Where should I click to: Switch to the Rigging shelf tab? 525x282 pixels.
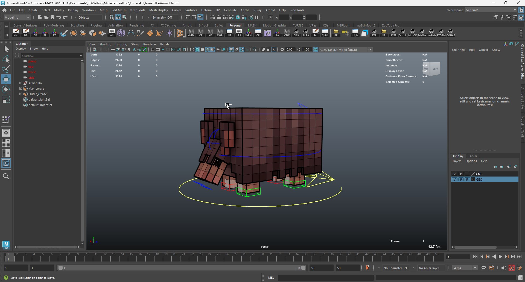pyautogui.click(x=96, y=25)
